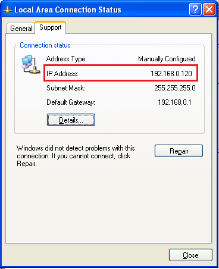
Task: Click the 192.168.0.1 gateway value
Action: click(x=174, y=102)
